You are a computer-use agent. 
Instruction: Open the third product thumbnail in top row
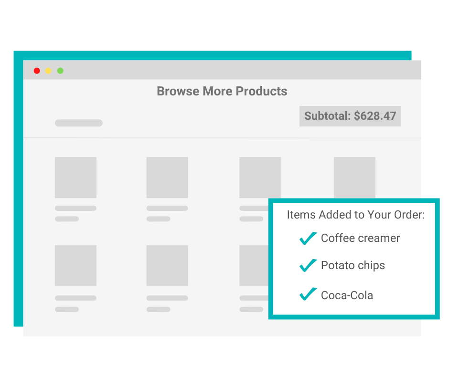coord(260,178)
